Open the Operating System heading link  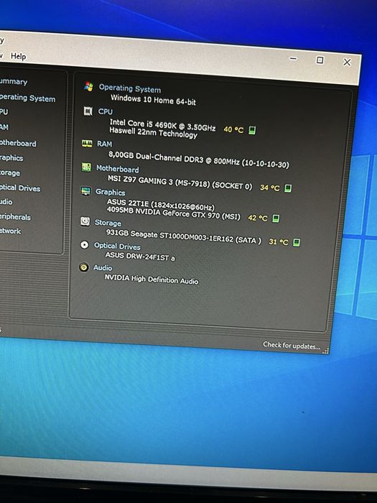coord(130,88)
